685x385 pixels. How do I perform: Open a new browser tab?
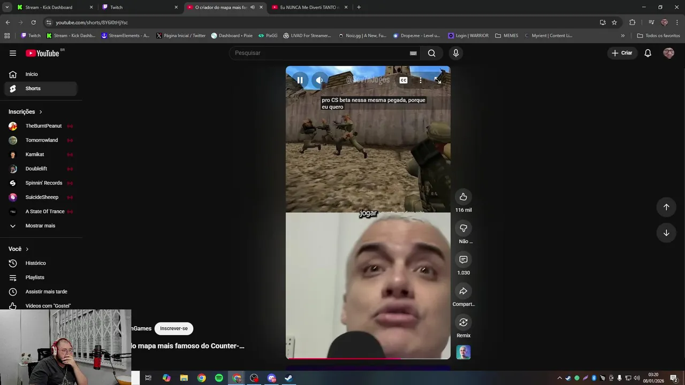[359, 7]
